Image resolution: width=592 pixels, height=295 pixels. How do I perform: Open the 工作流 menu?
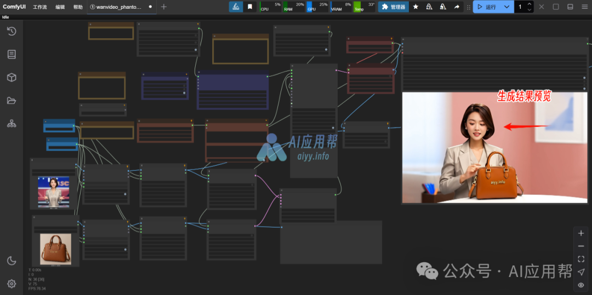click(x=40, y=7)
